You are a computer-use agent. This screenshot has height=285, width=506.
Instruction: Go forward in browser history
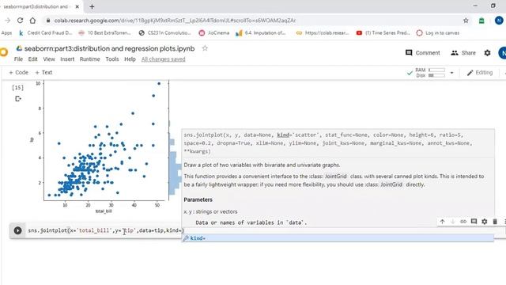point(8,21)
